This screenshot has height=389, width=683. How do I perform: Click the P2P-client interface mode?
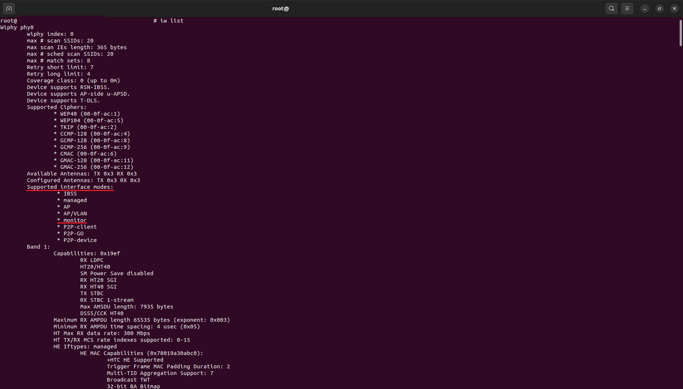click(x=77, y=227)
